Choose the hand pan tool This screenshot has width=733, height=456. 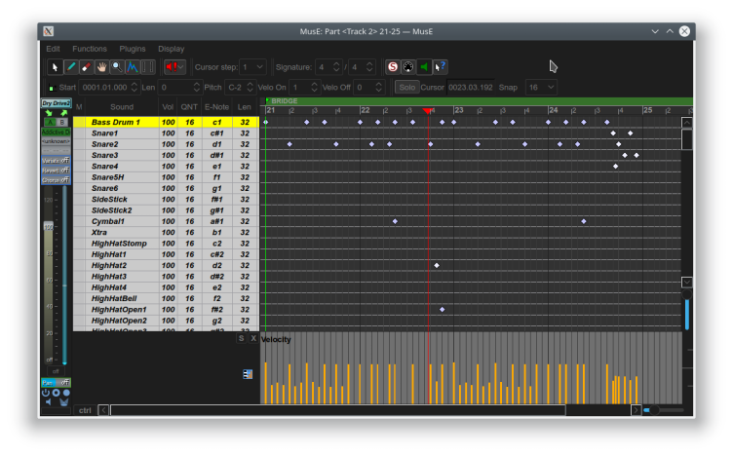click(x=101, y=67)
